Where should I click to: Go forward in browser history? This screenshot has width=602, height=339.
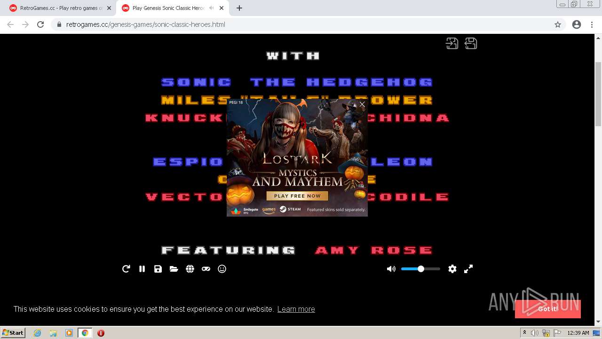25,24
